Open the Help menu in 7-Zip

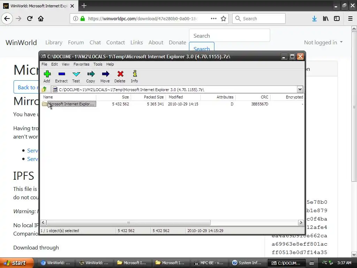coord(110,64)
